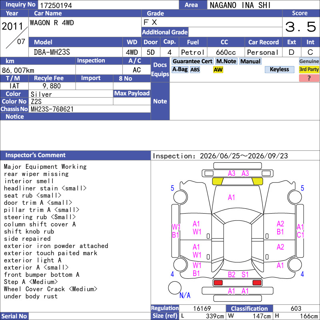Click the left red tail light

(x=218, y=283)
